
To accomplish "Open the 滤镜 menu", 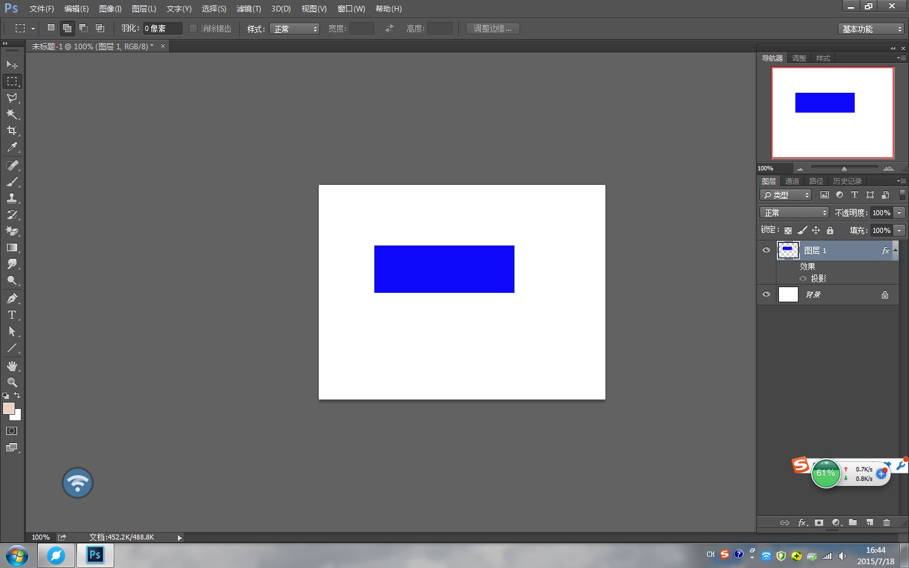I will point(248,8).
